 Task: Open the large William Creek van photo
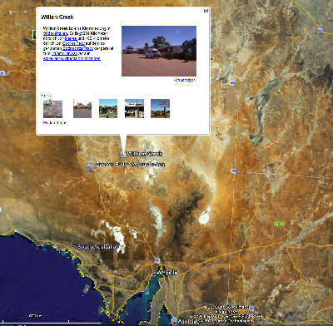pos(159,51)
